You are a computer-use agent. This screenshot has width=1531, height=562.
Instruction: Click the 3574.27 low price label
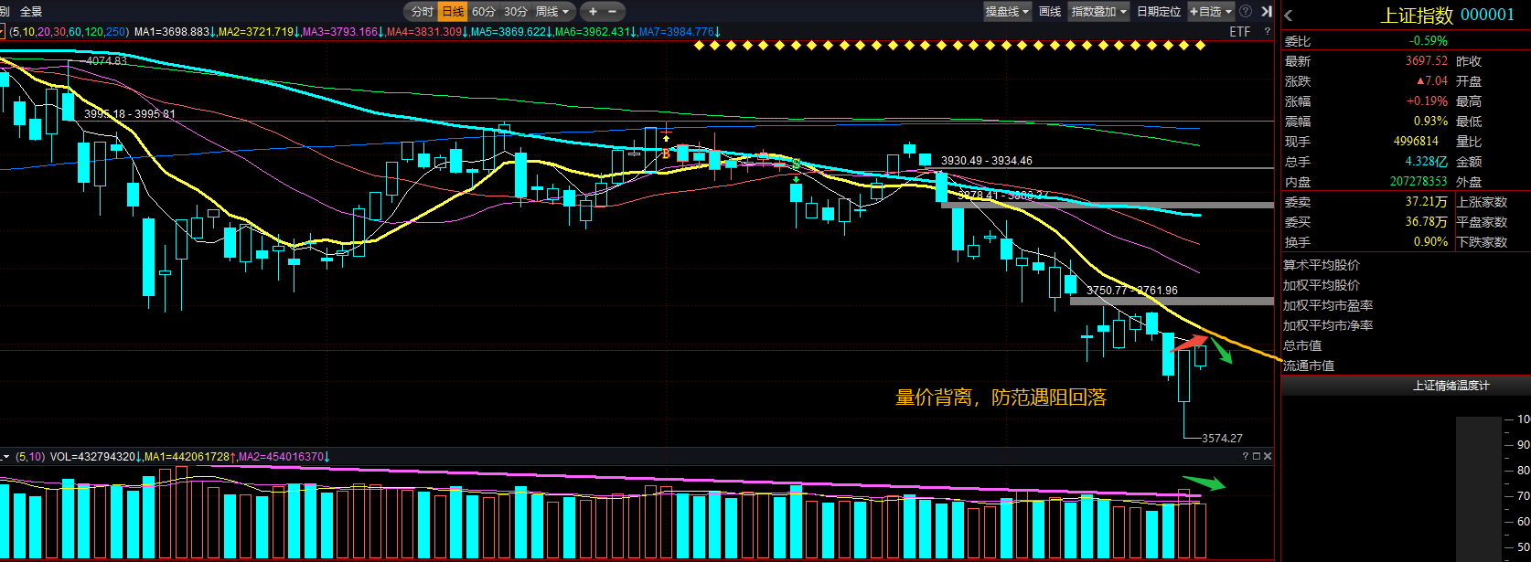1222,439
